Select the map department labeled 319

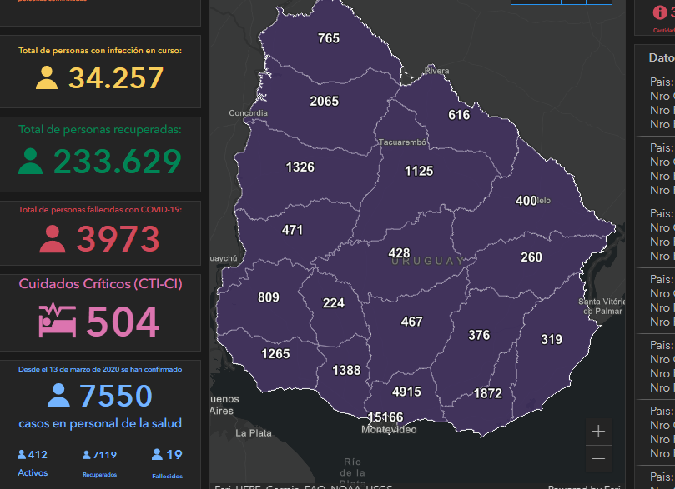click(x=552, y=339)
